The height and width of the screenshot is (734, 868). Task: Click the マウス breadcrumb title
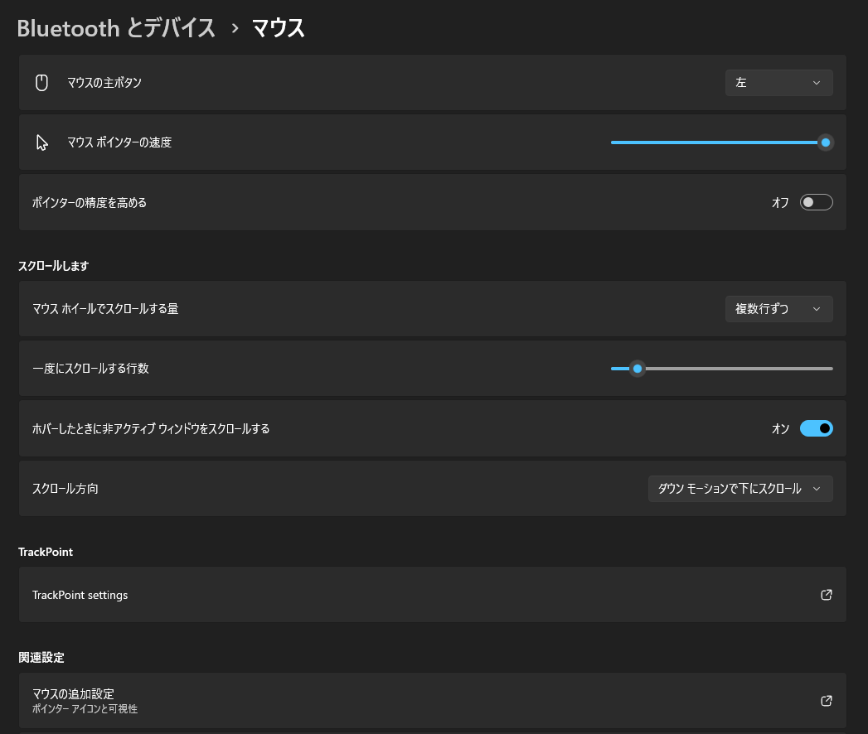(278, 28)
